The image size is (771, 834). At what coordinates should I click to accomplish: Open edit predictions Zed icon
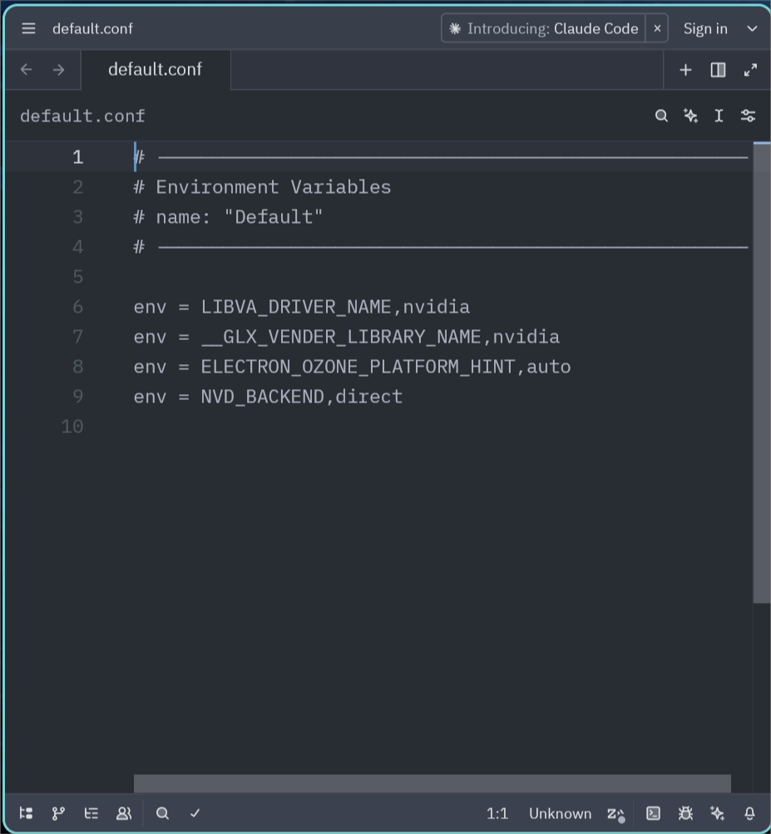(615, 814)
